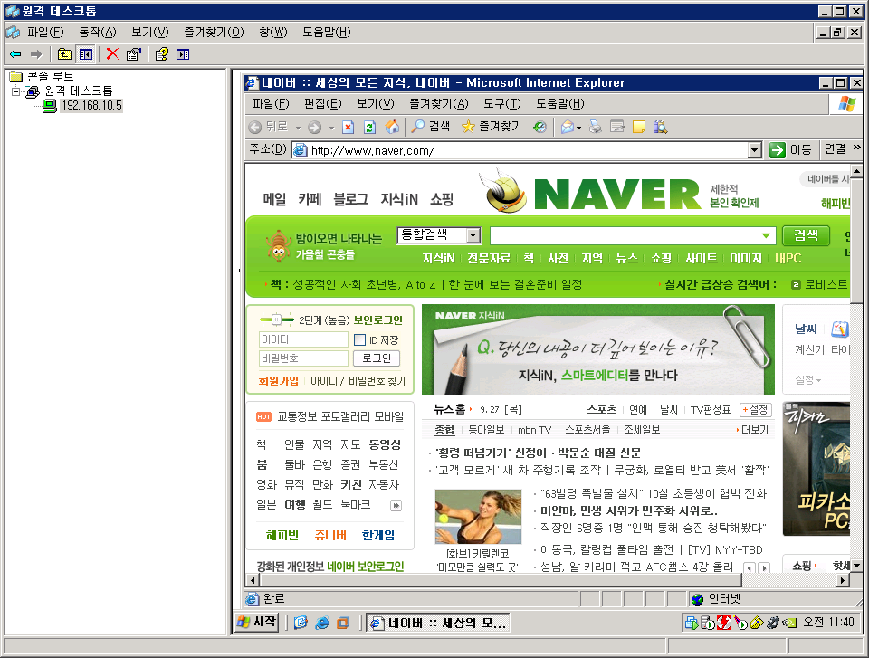869x658 pixels.
Task: Expand more categories arrow beside 북마크
Action: click(x=396, y=506)
